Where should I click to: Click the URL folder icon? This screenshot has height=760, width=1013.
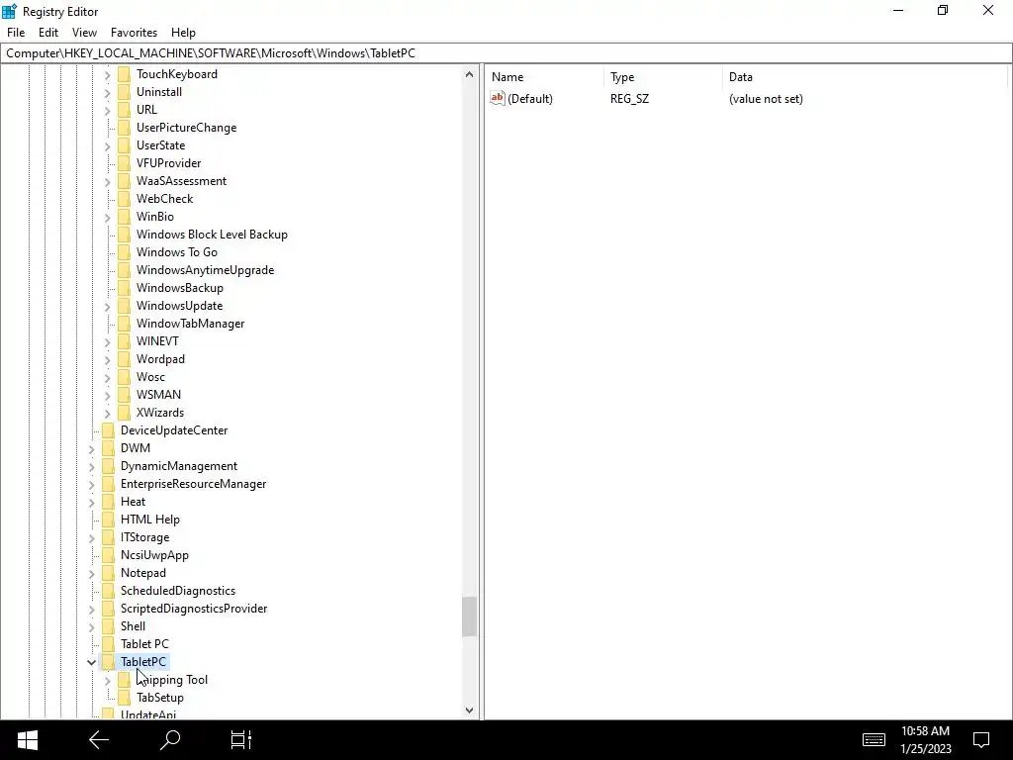coord(124,110)
